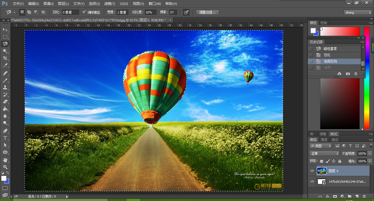
Task: Click the delete layer trash icon
Action: pos(364,196)
